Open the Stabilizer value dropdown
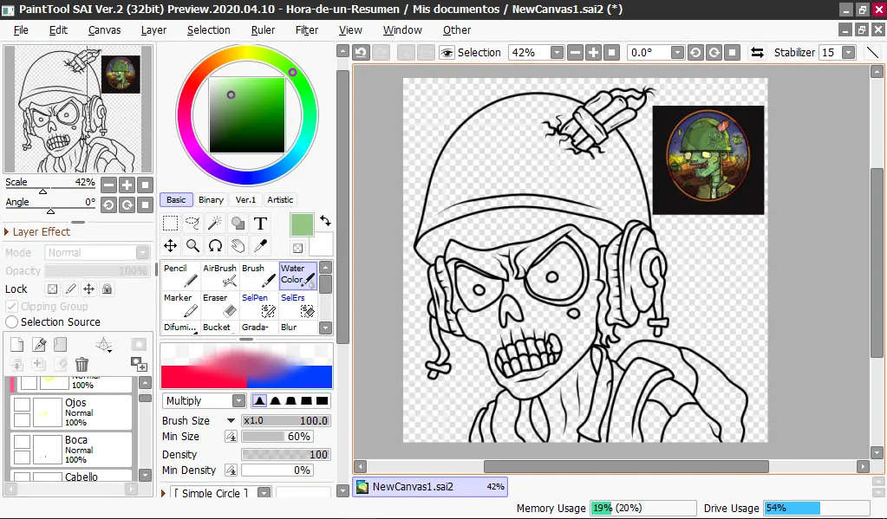This screenshot has width=887, height=519. [x=848, y=53]
